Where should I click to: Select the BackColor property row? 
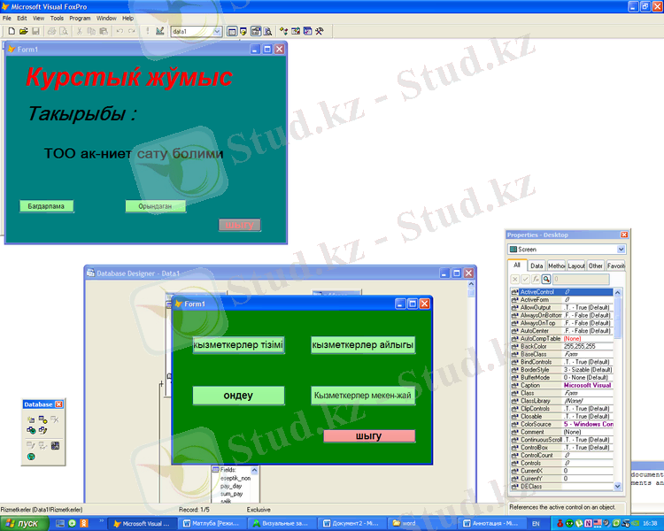(562, 346)
